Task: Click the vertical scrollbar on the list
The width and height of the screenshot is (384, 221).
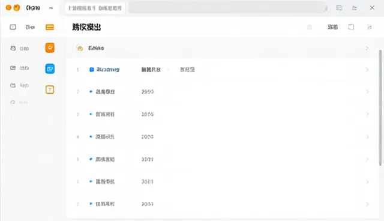Action: click(x=380, y=108)
